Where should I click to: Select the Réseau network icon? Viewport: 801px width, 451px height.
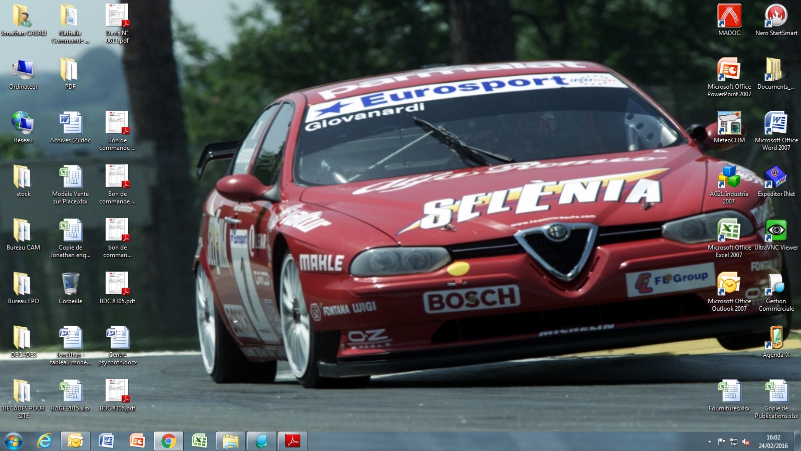[23, 128]
